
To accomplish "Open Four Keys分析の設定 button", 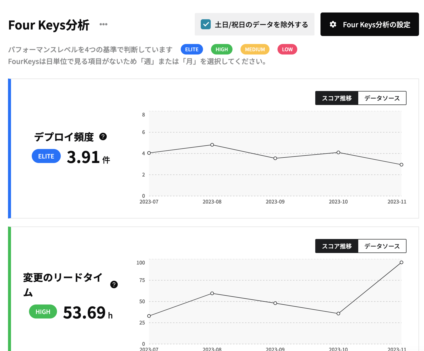I will pos(369,24).
